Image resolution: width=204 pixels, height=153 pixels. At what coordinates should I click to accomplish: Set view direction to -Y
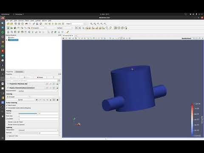[96, 28]
